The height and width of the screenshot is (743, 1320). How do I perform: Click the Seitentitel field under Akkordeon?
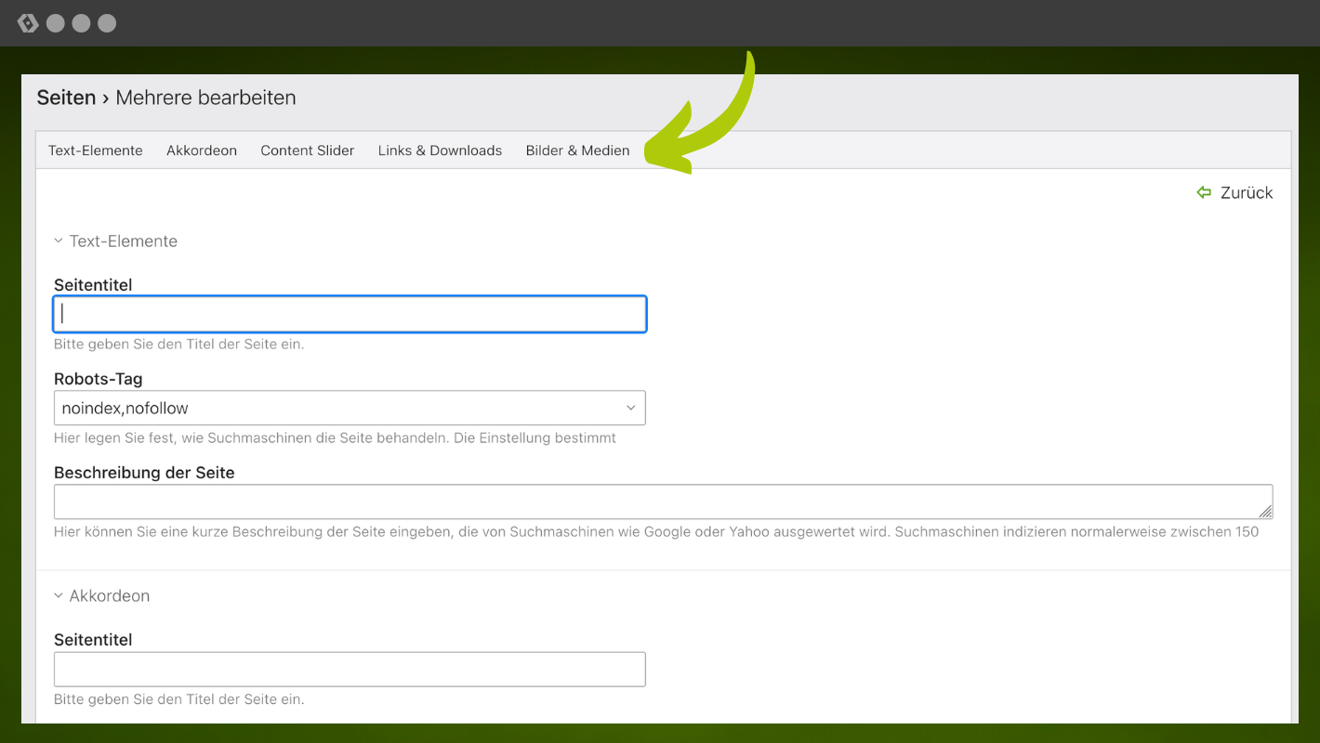350,670
